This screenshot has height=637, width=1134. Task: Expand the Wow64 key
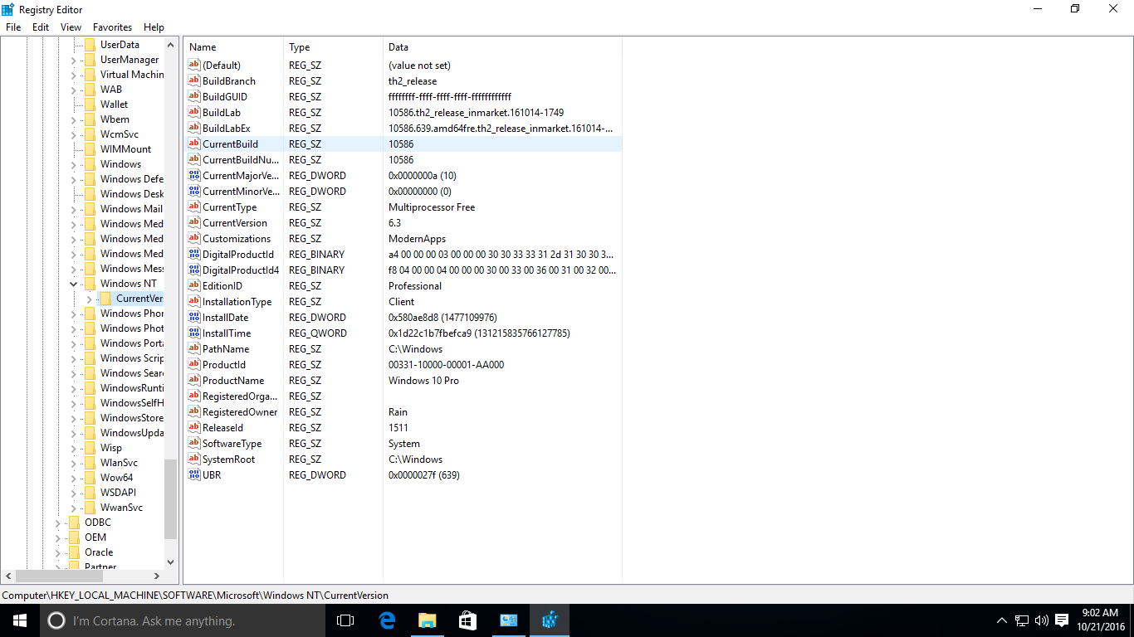(73, 478)
